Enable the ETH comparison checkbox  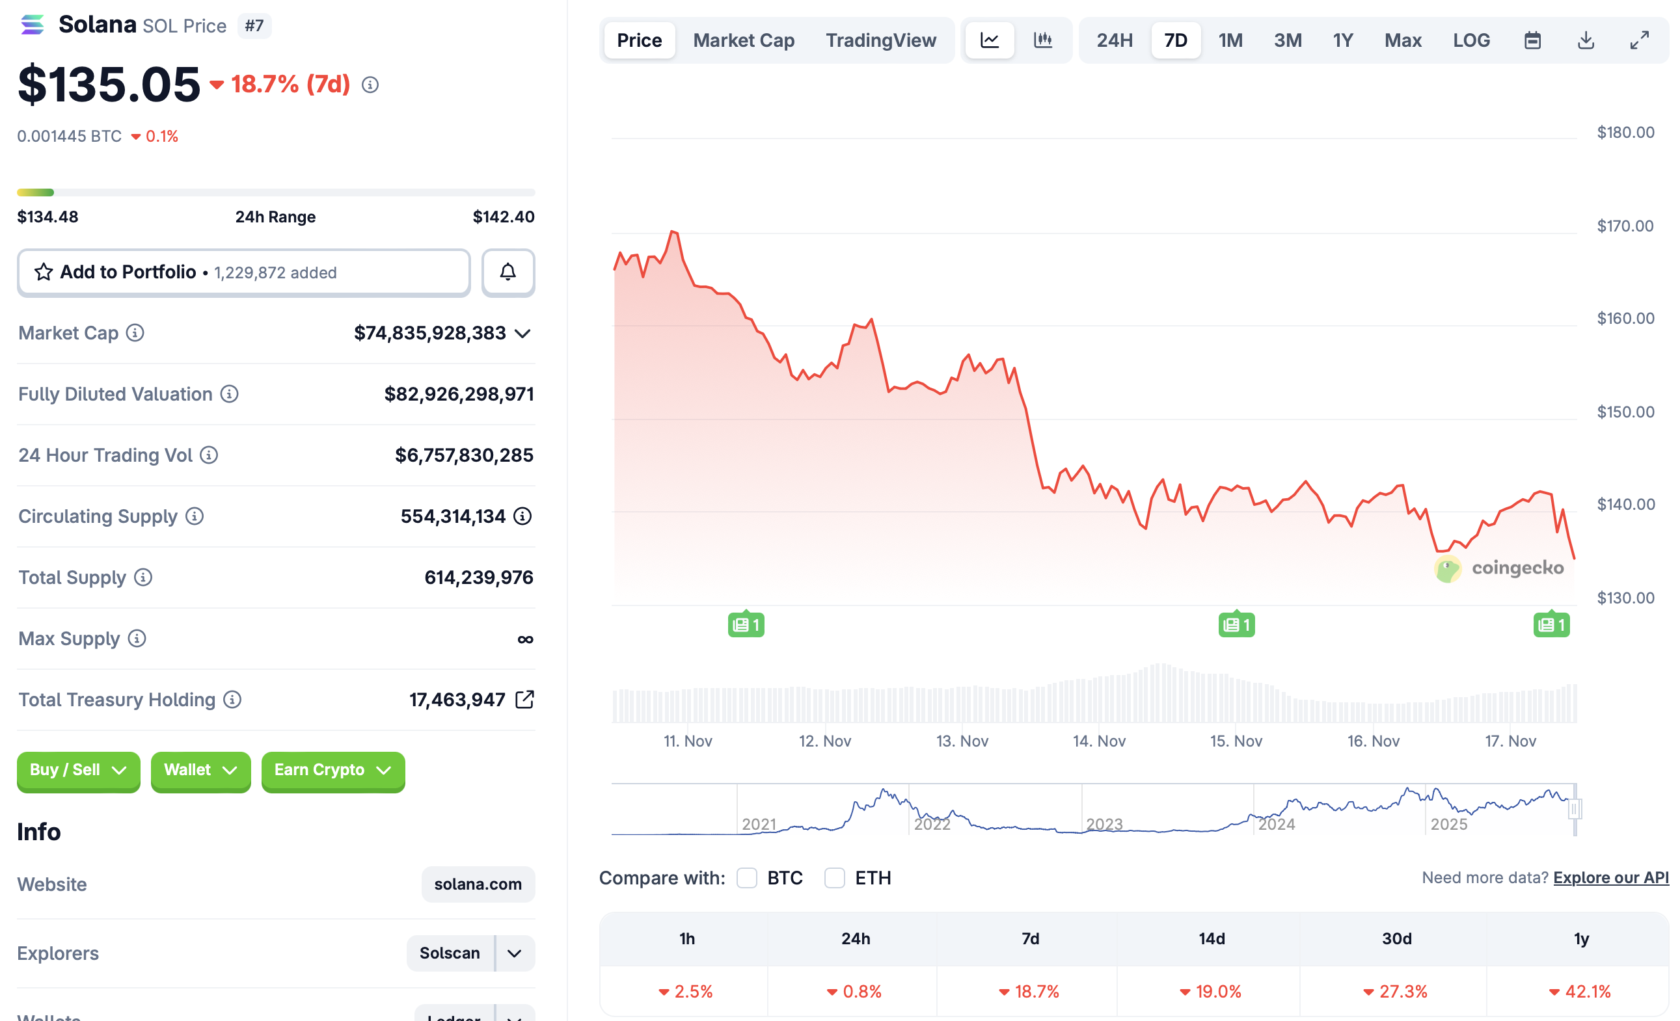click(835, 878)
